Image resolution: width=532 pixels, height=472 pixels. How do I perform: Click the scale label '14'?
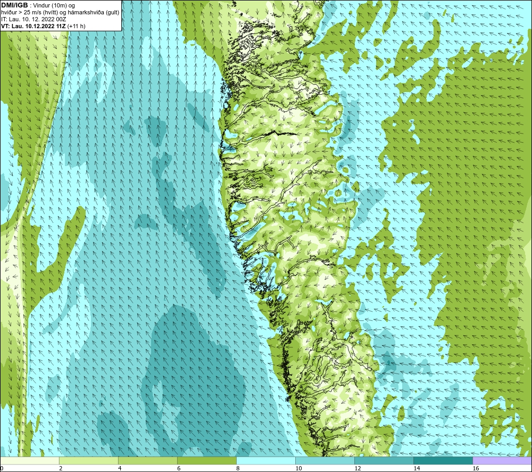[x=417, y=469]
